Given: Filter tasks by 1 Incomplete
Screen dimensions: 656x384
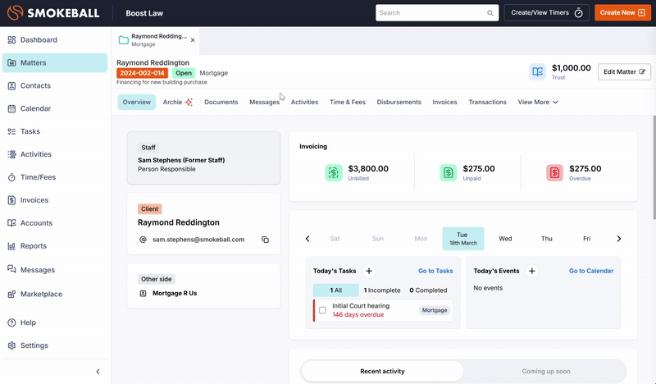Looking at the screenshot, I should [x=382, y=290].
